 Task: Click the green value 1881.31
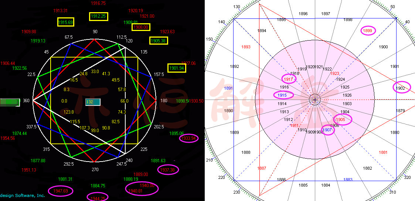coord(65,179)
